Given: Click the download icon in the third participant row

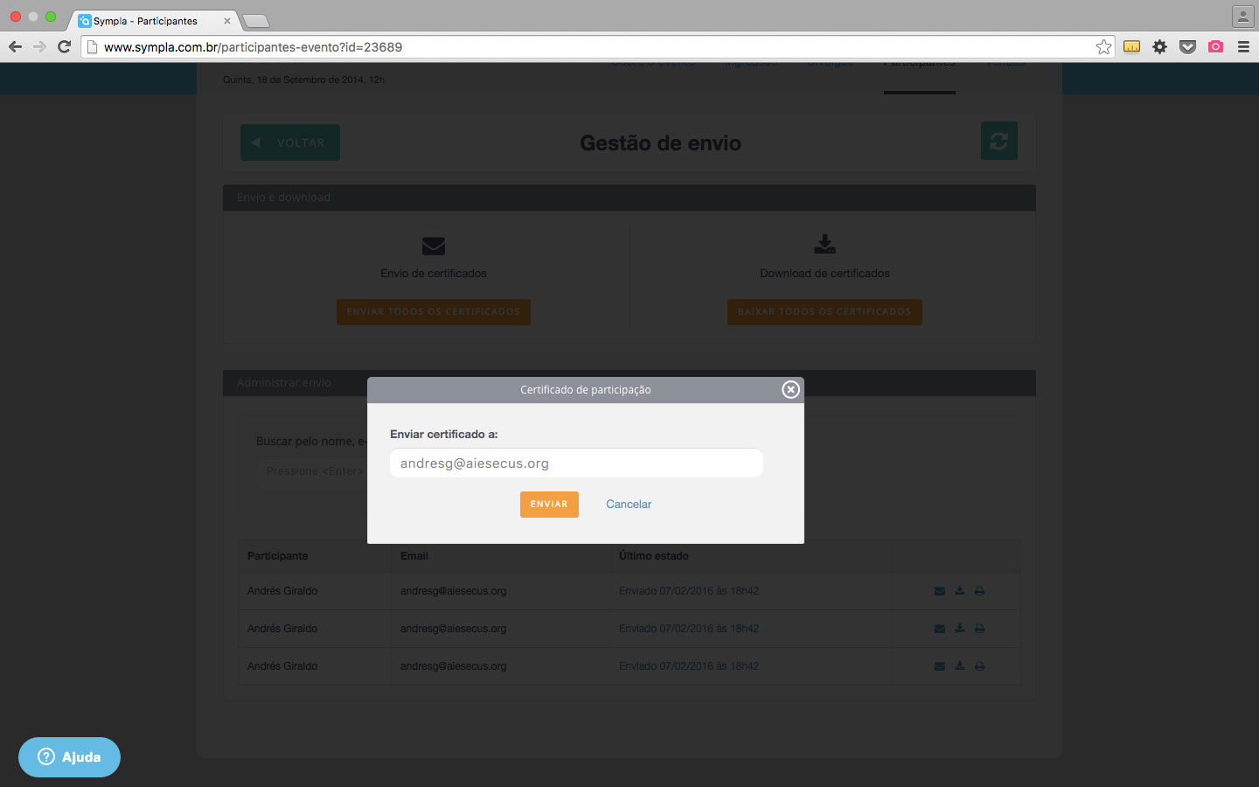Looking at the screenshot, I should click(960, 666).
